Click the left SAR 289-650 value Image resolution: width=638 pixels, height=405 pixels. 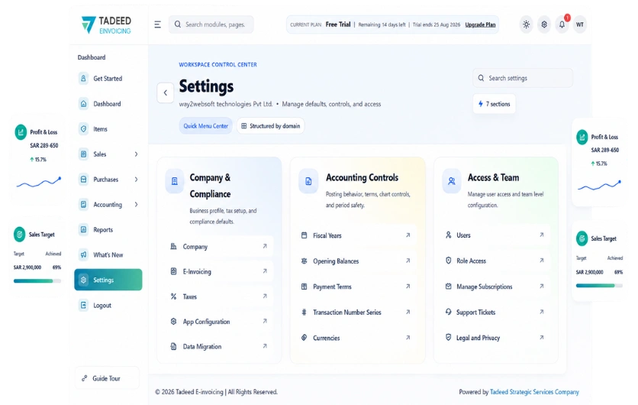click(x=44, y=145)
